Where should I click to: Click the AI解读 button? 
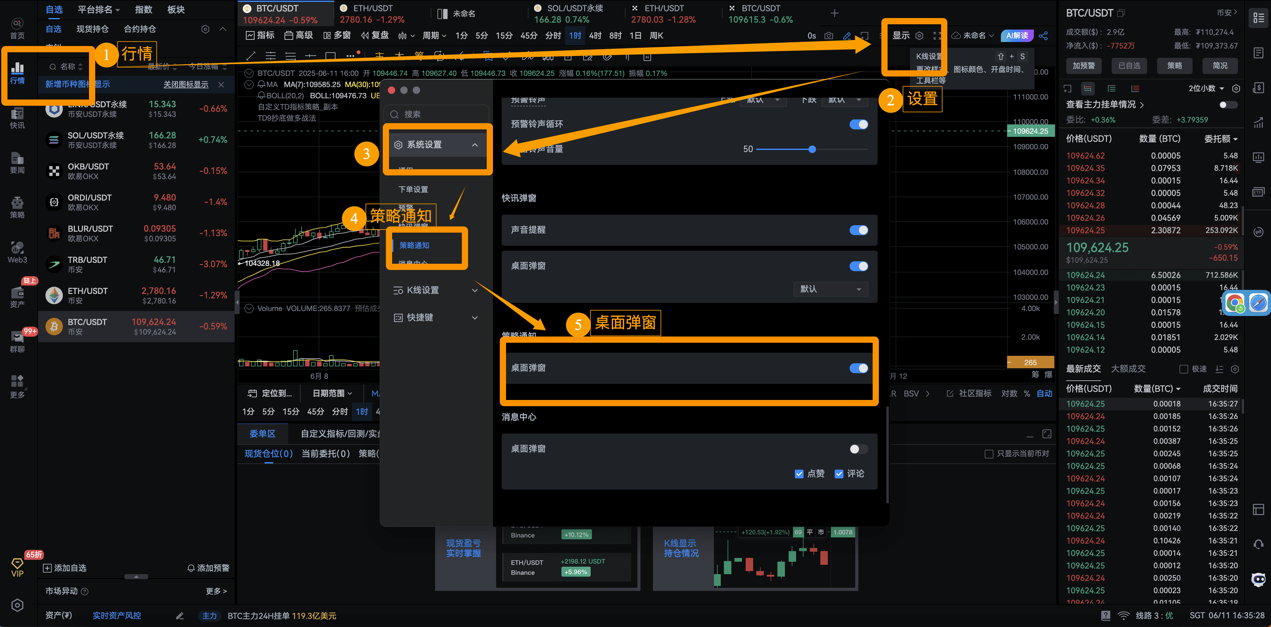[x=1017, y=35]
